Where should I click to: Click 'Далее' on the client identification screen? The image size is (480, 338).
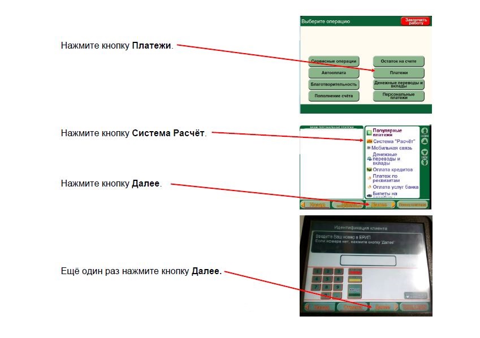coord(384,307)
